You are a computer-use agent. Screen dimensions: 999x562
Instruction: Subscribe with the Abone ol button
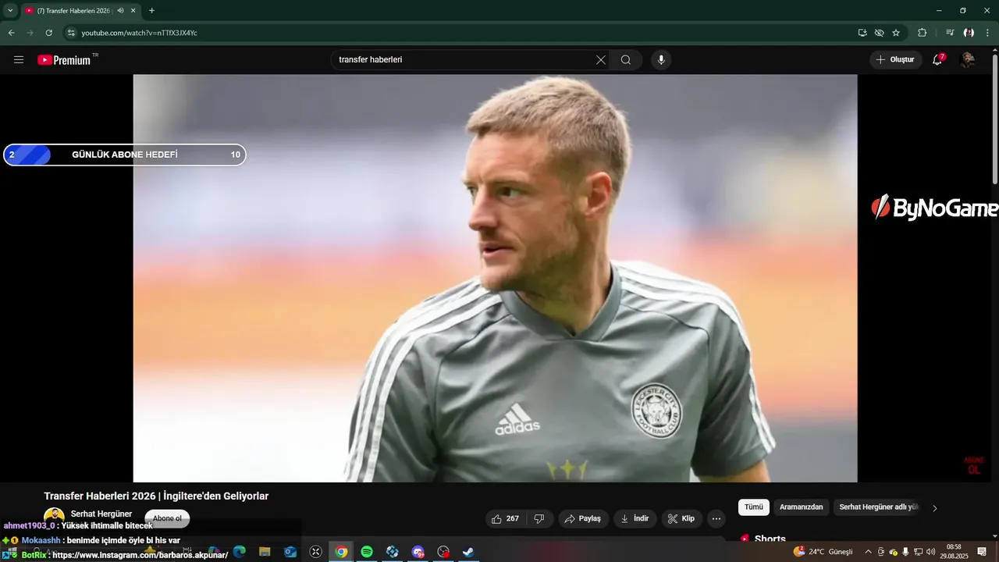pyautogui.click(x=167, y=518)
